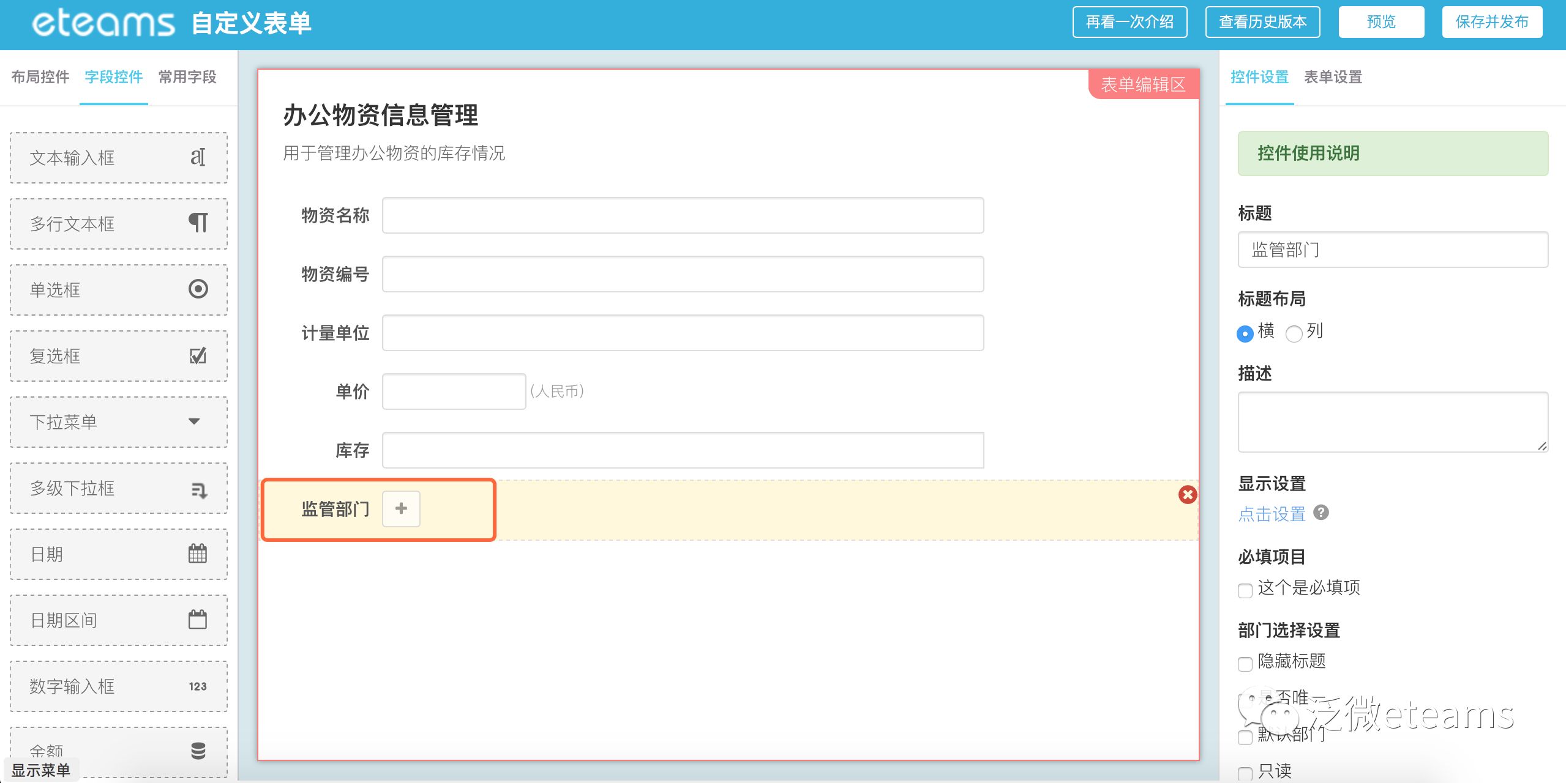
Task: Click the red delete icon on 监管部门 row
Action: pyautogui.click(x=1187, y=494)
